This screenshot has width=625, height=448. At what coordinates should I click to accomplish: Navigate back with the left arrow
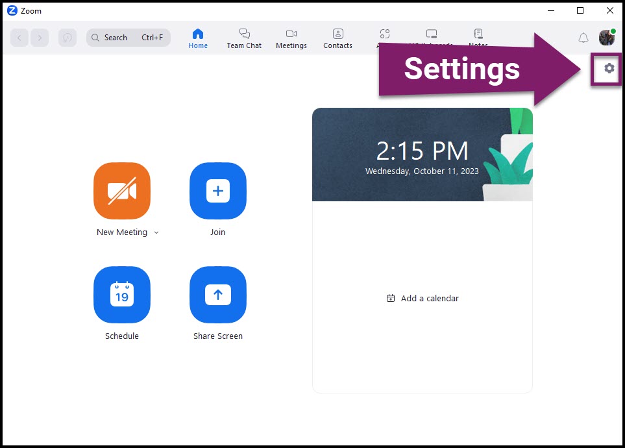19,38
